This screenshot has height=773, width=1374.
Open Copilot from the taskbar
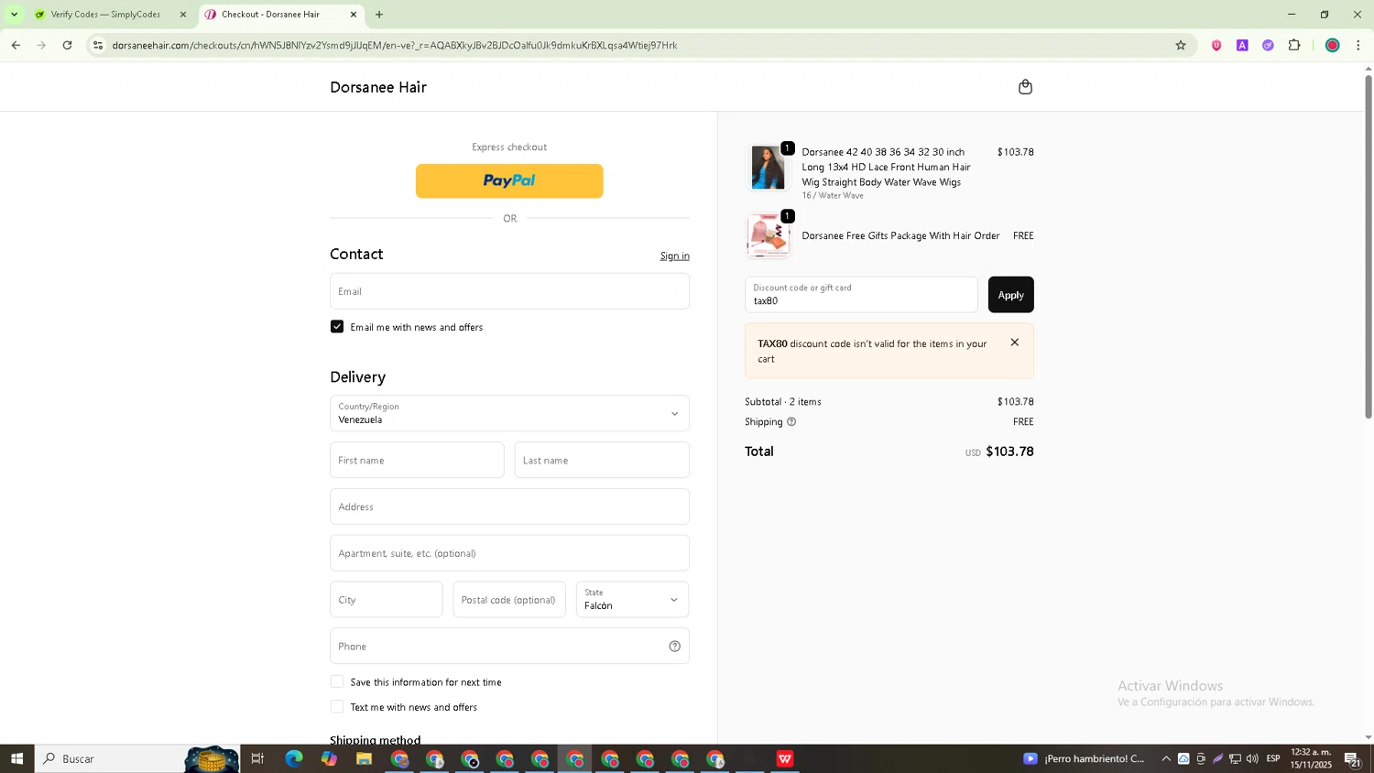tap(329, 758)
